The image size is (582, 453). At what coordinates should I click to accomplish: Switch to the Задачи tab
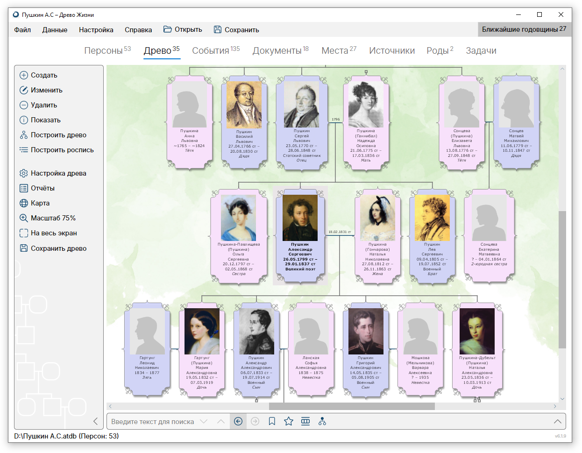coord(481,50)
